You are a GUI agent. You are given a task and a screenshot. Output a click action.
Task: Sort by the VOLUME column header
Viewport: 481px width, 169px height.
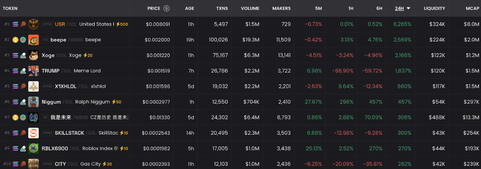pos(250,8)
